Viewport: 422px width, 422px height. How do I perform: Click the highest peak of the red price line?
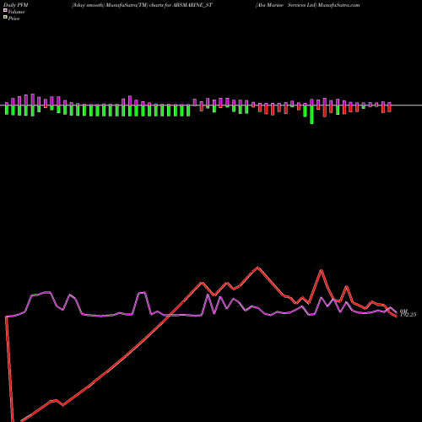click(x=258, y=268)
